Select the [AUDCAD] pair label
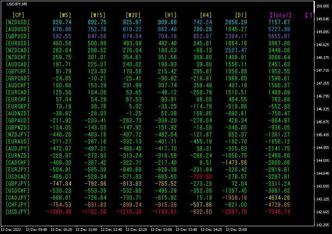 point(18,64)
